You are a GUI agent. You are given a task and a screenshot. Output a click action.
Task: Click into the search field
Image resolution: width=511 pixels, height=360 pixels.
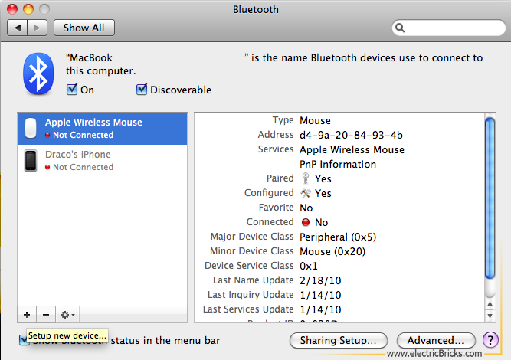(x=452, y=28)
